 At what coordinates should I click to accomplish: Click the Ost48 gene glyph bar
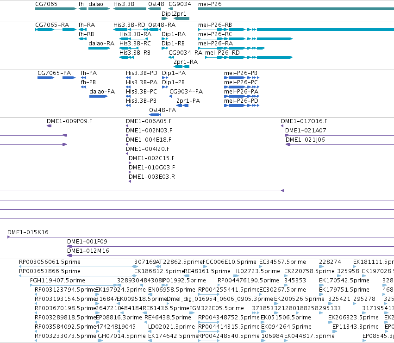click(x=154, y=9)
